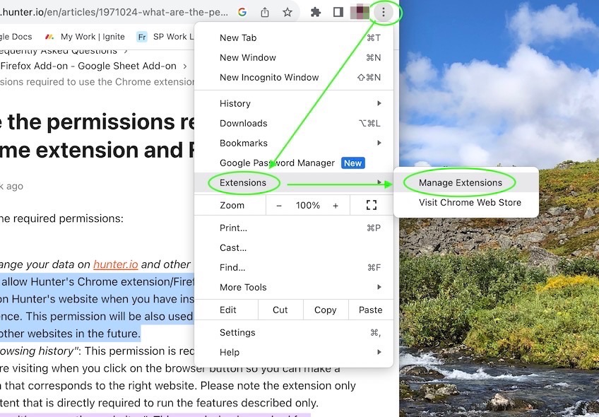Click the Edit label in the menu
Image resolution: width=599 pixels, height=417 pixels.
pos(228,310)
